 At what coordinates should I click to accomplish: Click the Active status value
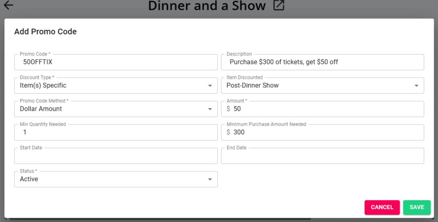[x=29, y=179]
